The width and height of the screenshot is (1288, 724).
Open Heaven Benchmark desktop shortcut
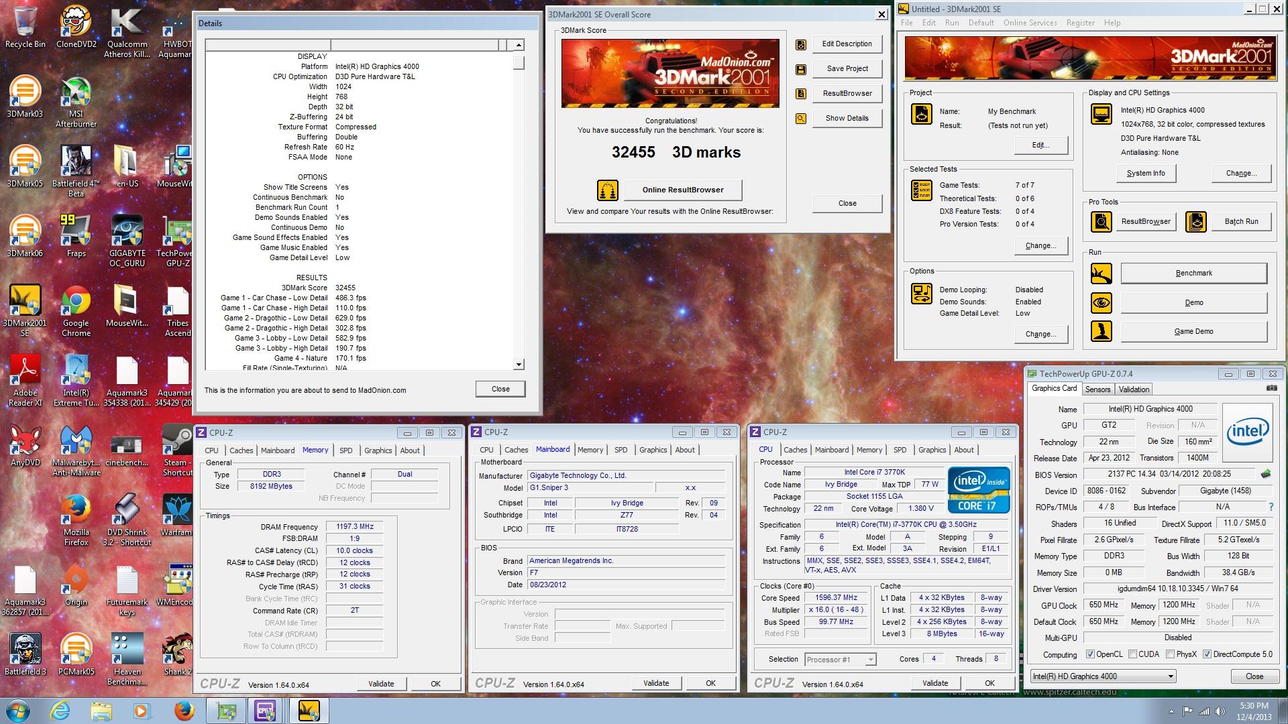[127, 660]
